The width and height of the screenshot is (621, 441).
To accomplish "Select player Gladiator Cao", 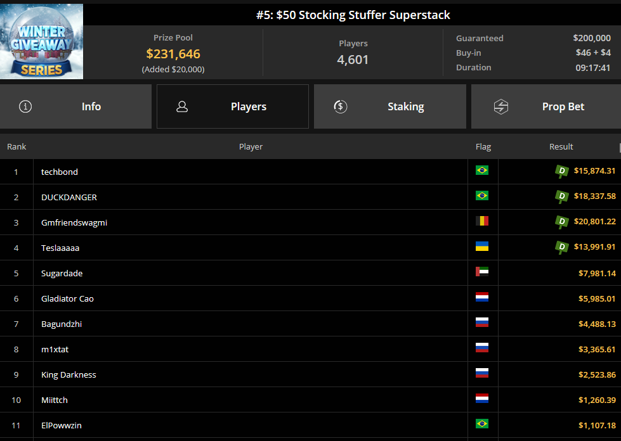I will click(67, 298).
